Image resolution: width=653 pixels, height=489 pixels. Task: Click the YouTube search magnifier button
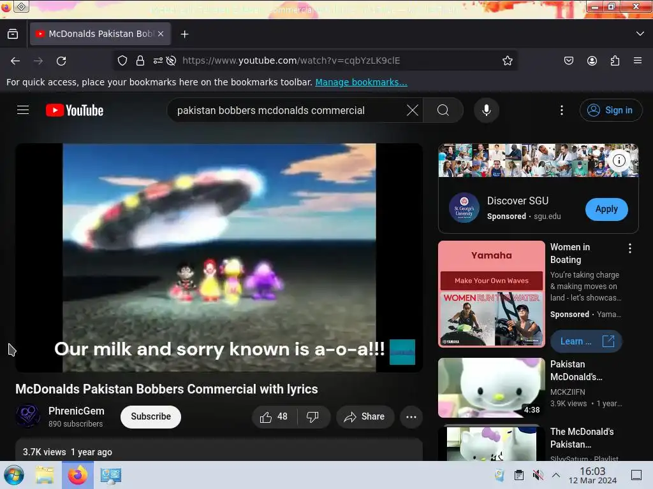pos(443,110)
